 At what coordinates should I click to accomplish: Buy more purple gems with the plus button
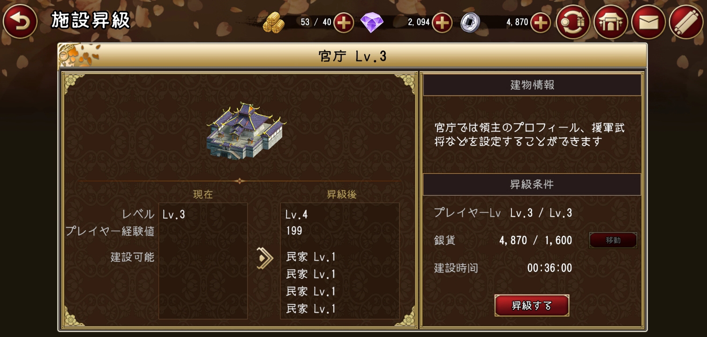pyautogui.click(x=442, y=22)
